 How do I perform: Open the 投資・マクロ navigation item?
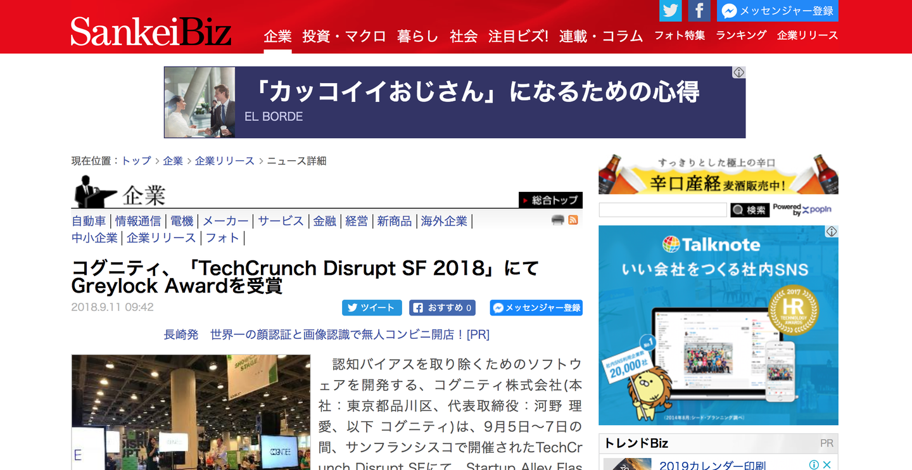click(344, 36)
